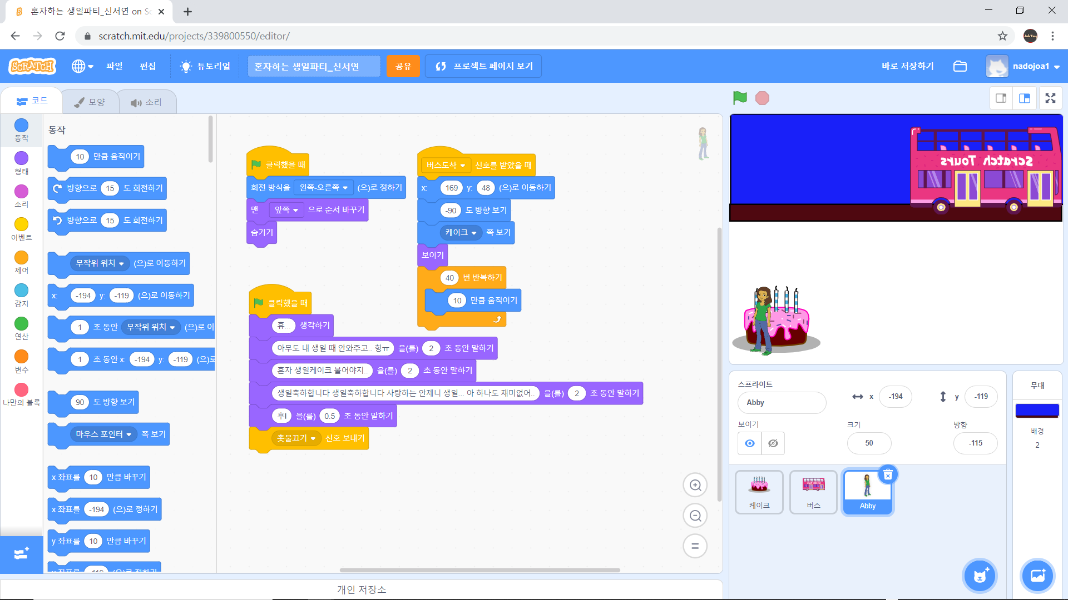Open 버스도착 broadcast dropdown in hat block
The image size is (1068, 600).
click(446, 166)
